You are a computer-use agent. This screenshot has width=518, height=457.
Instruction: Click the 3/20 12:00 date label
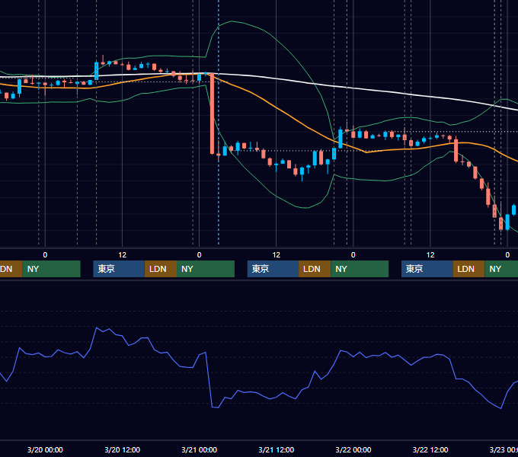tap(122, 449)
